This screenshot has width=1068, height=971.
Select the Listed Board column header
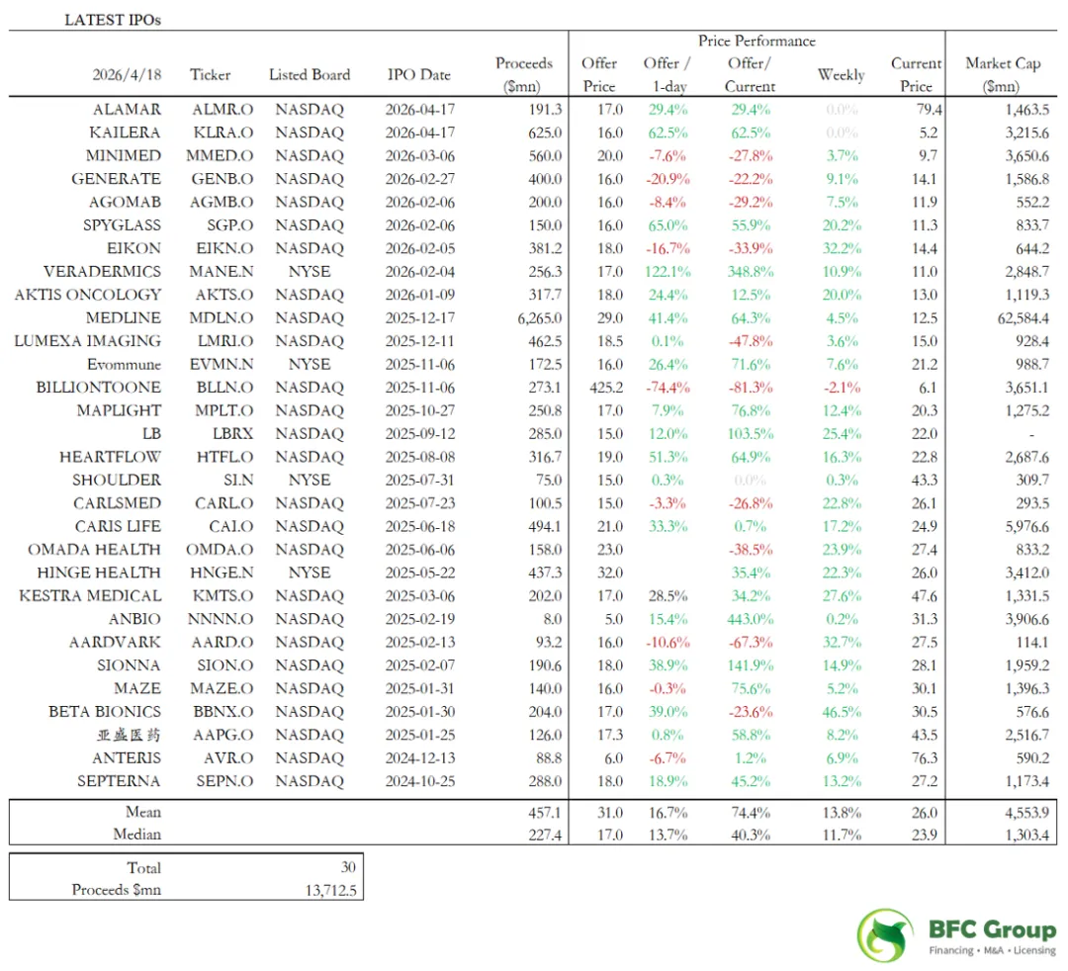pos(310,75)
